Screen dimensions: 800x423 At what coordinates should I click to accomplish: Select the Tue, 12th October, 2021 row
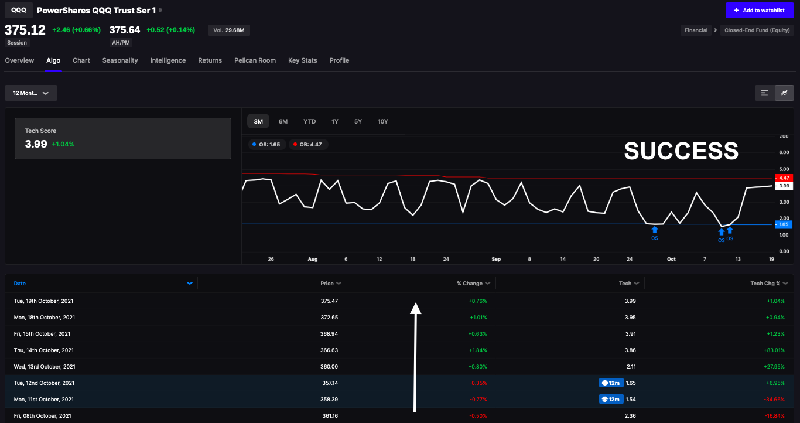pyautogui.click(x=399, y=383)
